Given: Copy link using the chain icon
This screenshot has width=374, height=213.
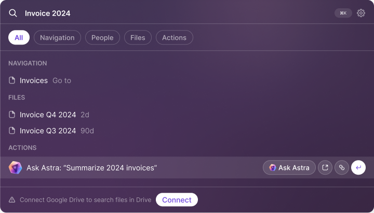Looking at the screenshot, I should 342,167.
